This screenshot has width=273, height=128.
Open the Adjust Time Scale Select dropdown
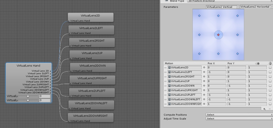point(239,119)
